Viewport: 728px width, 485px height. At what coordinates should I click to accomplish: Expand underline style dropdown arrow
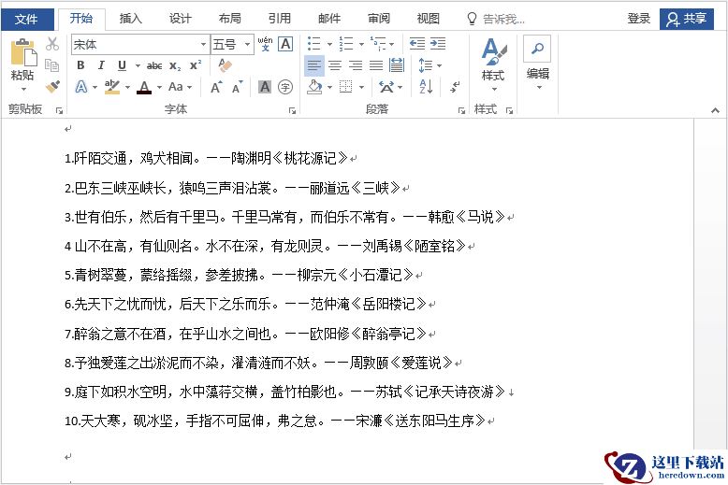(138, 65)
